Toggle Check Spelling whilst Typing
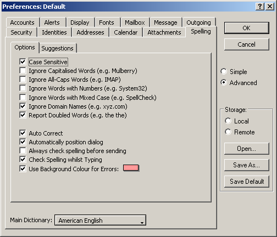Image resolution: width=277 pixels, height=237 pixels. [23, 159]
